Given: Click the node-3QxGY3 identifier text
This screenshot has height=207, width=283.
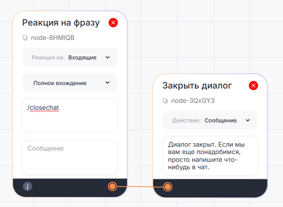Looking at the screenshot, I should point(193,101).
